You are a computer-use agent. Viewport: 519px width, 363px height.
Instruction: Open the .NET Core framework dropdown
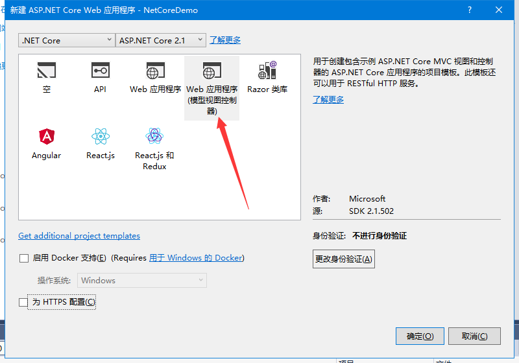click(67, 40)
